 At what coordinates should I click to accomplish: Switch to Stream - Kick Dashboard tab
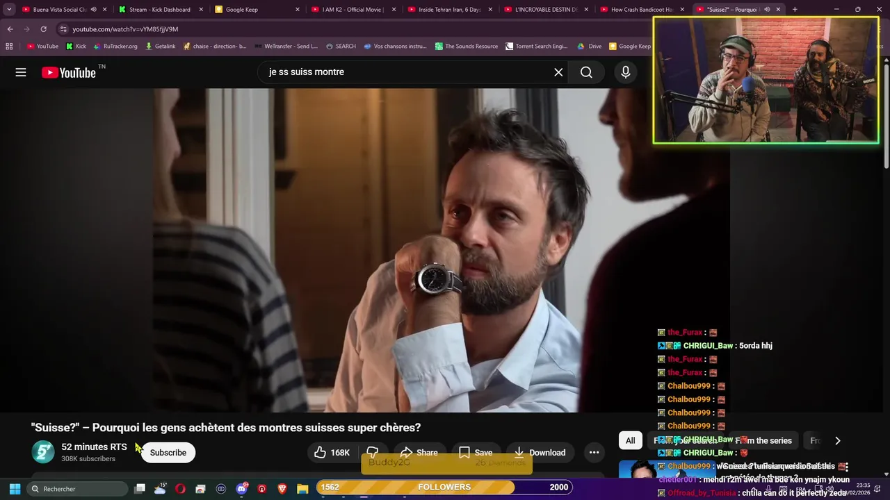[x=159, y=10]
